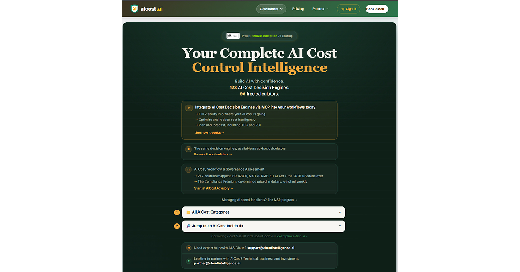Viewport: 520px width, 272px height.
Task: Go to the Pricing page
Action: click(298, 9)
